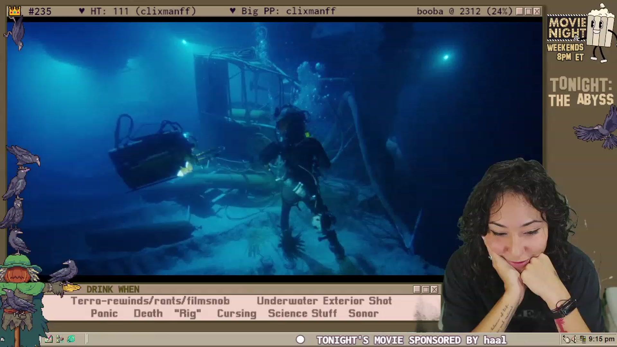Viewport: 617px width, 347px height.
Task: Click the 'Death' drink rule
Action: [148, 313]
